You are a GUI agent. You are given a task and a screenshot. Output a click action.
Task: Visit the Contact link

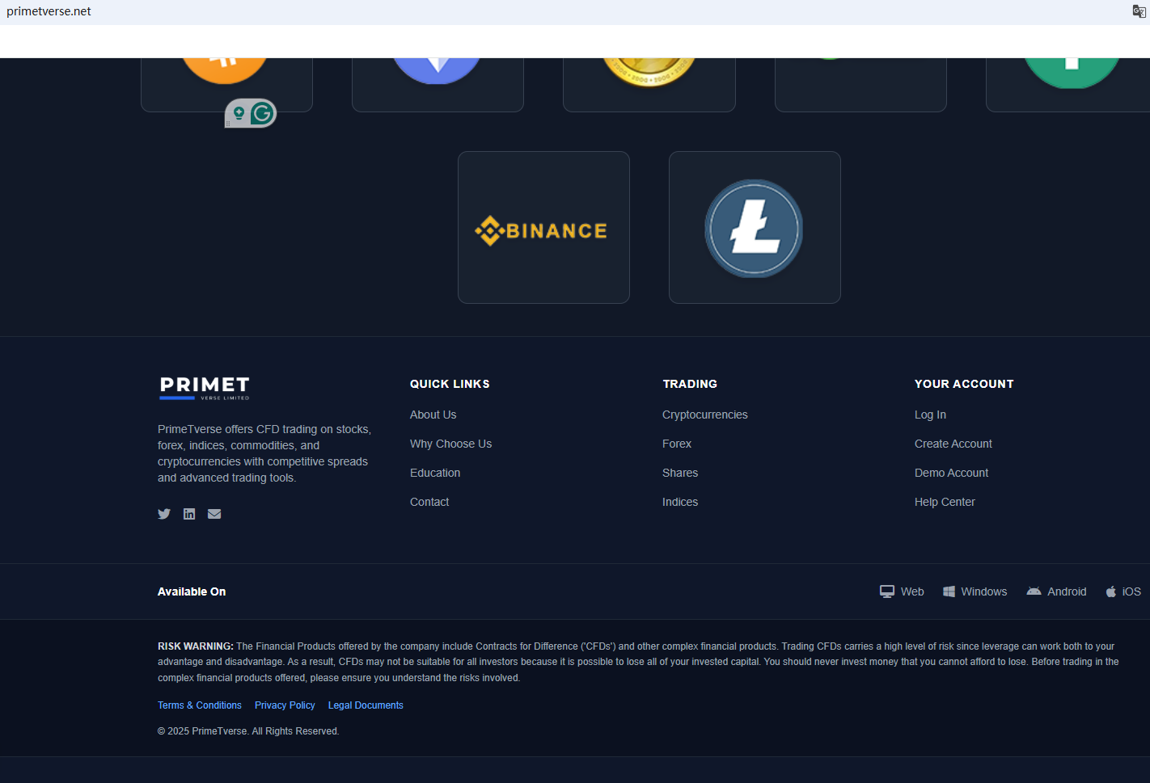point(429,502)
